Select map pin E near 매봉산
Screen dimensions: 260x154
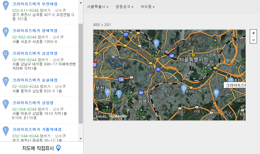(156, 44)
